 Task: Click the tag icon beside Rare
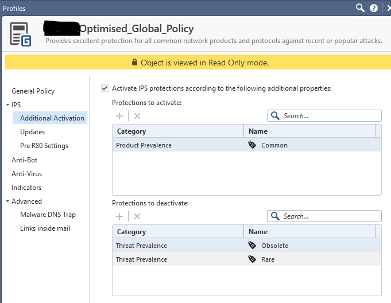click(252, 259)
